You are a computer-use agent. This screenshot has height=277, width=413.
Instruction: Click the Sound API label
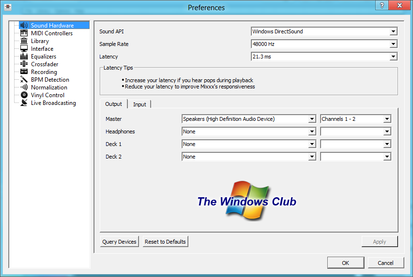coord(111,31)
